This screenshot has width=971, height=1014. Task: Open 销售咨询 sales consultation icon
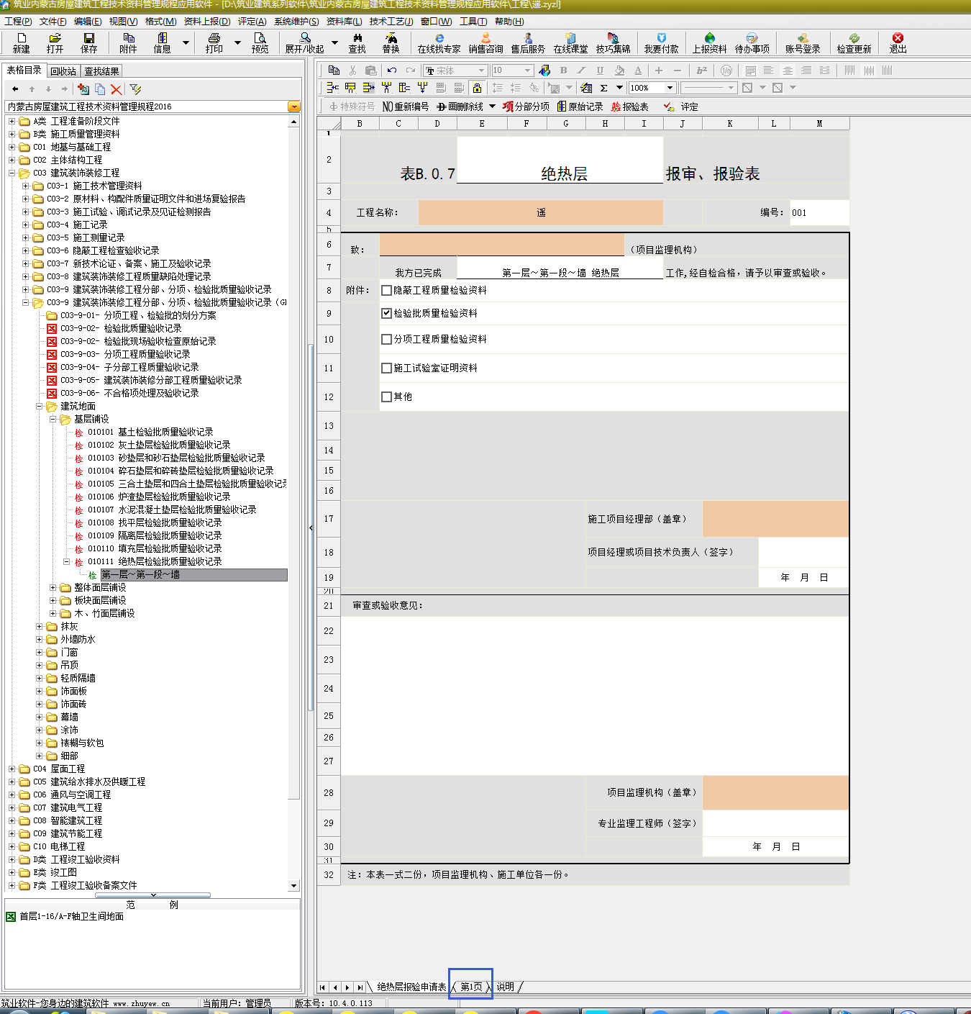[x=485, y=42]
